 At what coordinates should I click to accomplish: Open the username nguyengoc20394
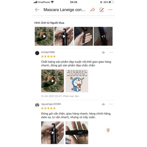point(51,104)
